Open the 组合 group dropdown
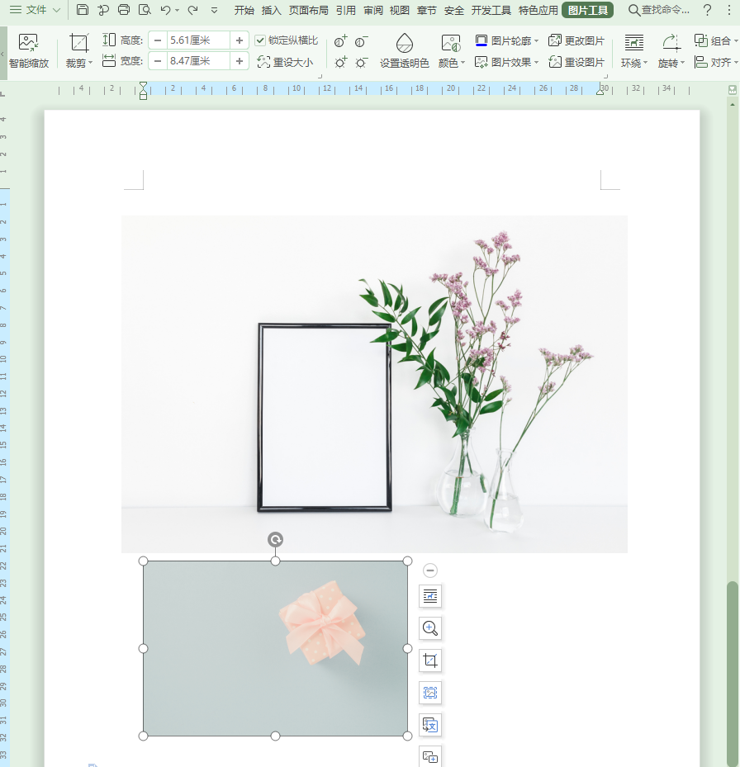 click(715, 40)
